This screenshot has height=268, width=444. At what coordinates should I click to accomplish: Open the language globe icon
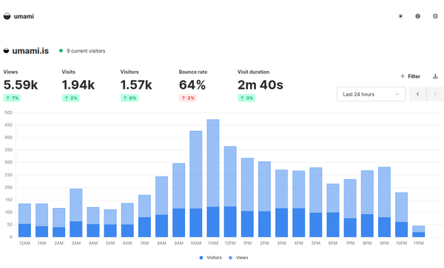pos(417,16)
